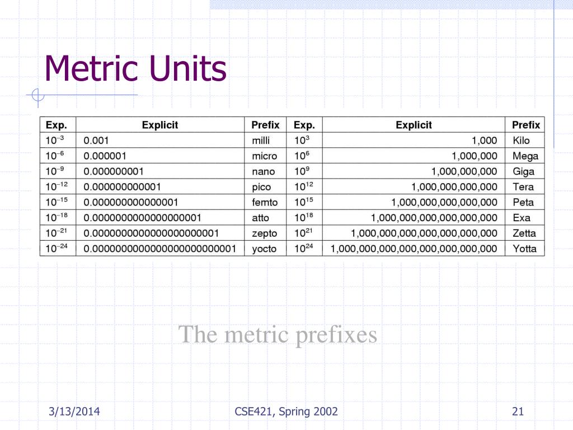Image resolution: width=573 pixels, height=430 pixels.
Task: Click the exponent cell in the milli row
Action: [58, 140]
